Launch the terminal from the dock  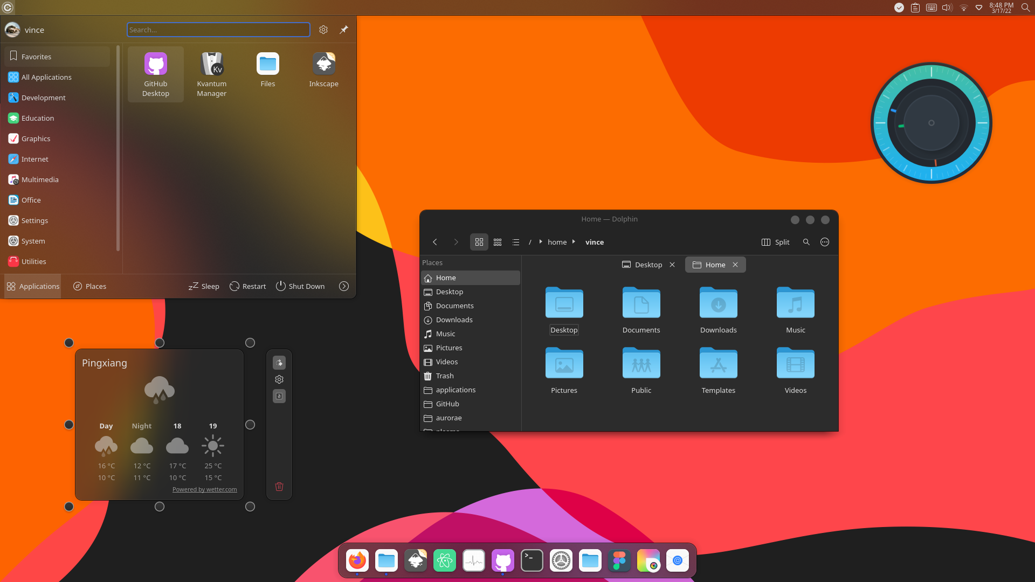click(532, 561)
